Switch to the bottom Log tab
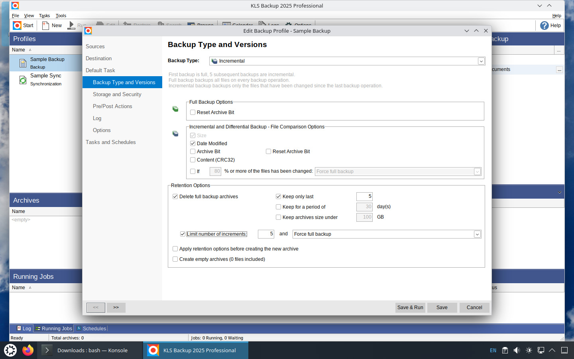Screen dimensions: 574x359 click(x=24, y=329)
